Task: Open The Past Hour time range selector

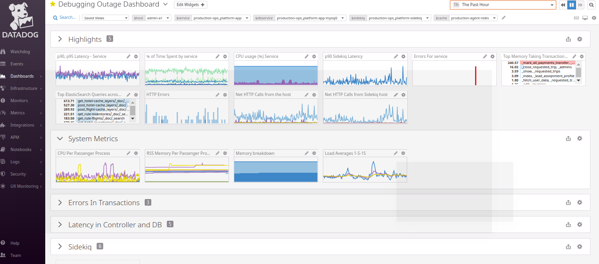Action: click(503, 5)
